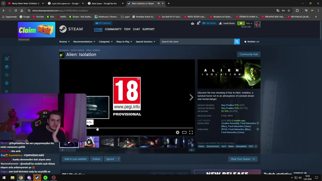This screenshot has height=181, width=322.
Task: Open CHAT in Steam header
Action: pyautogui.click(x=136, y=29)
